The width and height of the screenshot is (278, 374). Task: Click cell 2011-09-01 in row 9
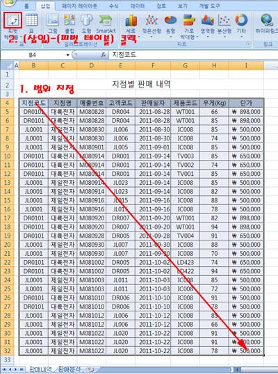[153, 147]
